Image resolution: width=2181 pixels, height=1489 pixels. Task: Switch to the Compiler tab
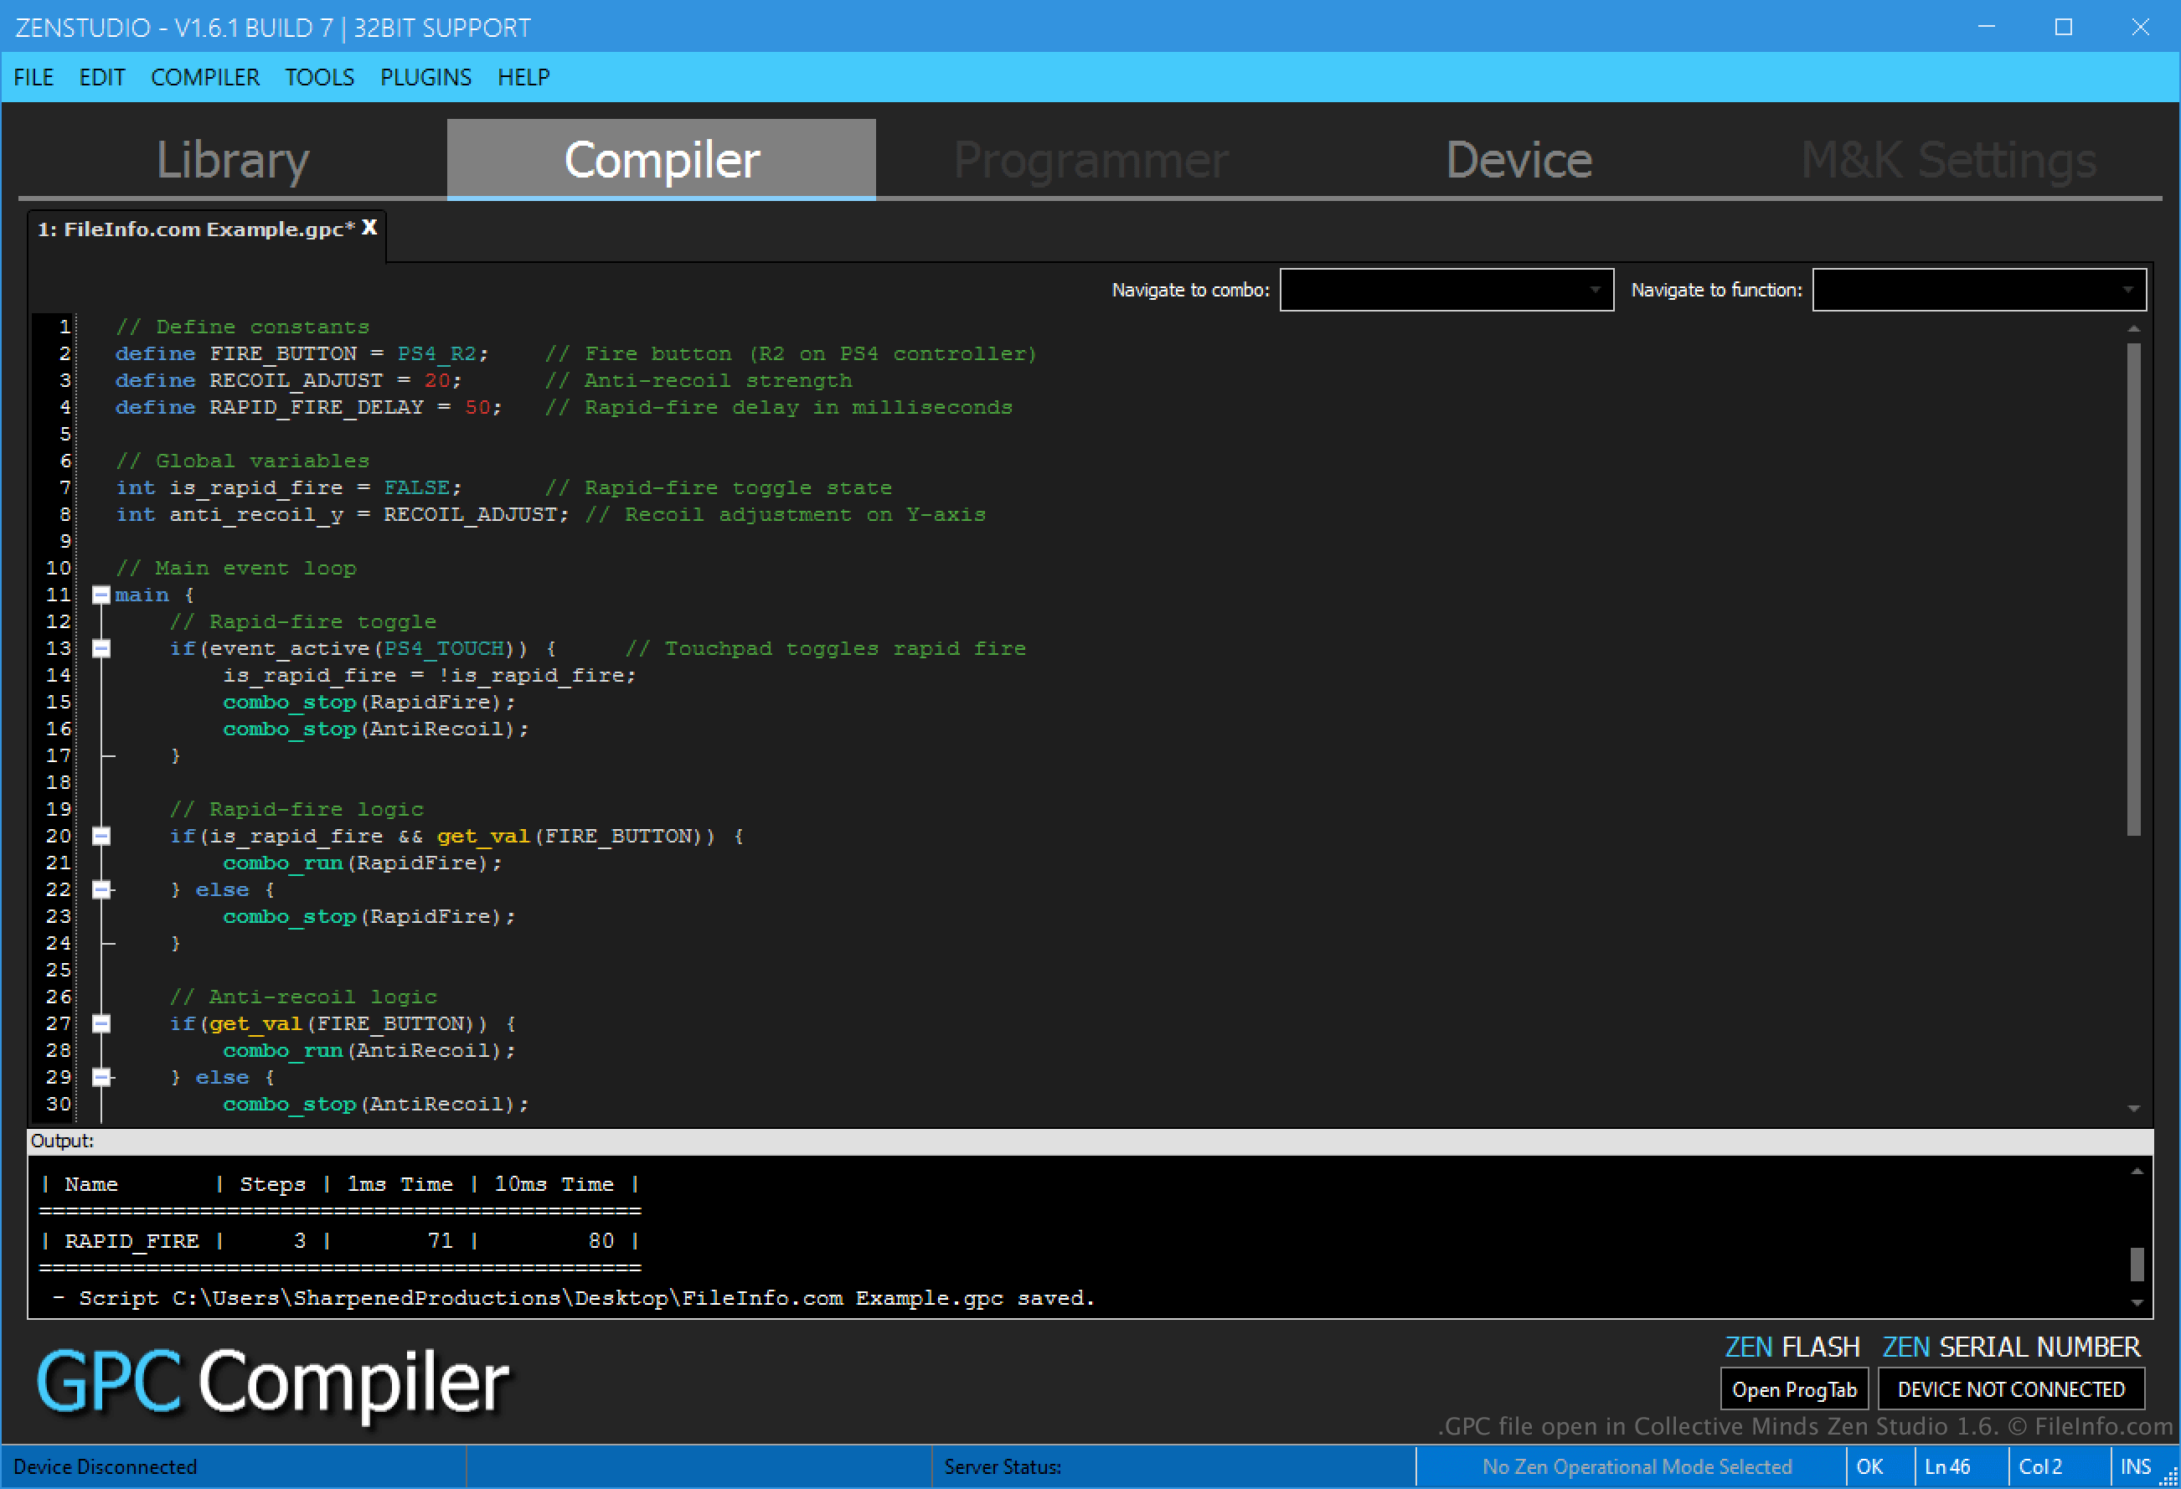[661, 159]
